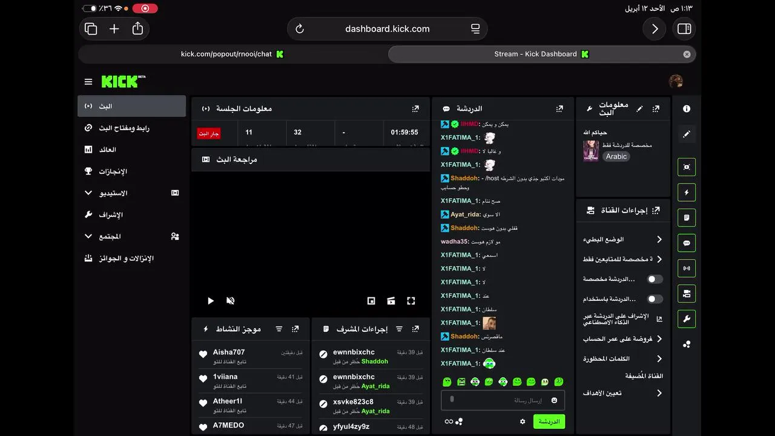775x436 pixels.
Task: Unmute the stream preview audio
Action: tap(230, 300)
